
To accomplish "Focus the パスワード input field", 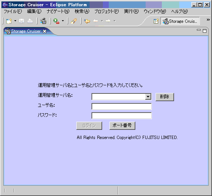I will point(122,115).
